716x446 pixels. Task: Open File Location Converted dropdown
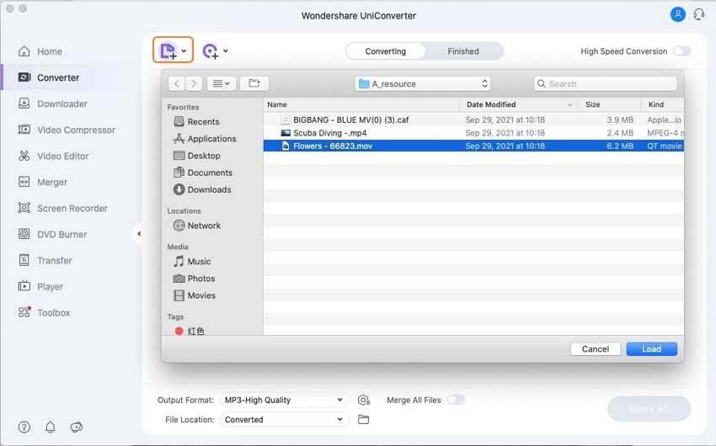point(284,420)
